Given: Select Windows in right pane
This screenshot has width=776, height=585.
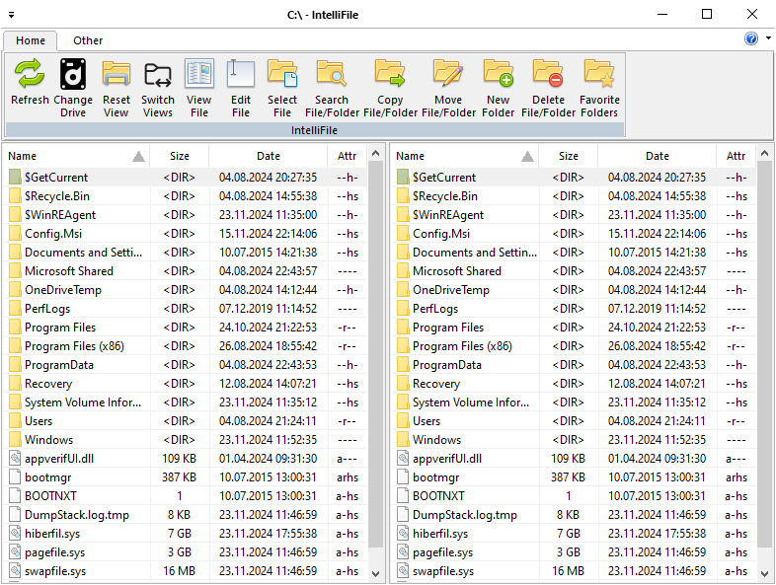Looking at the screenshot, I should point(436,440).
